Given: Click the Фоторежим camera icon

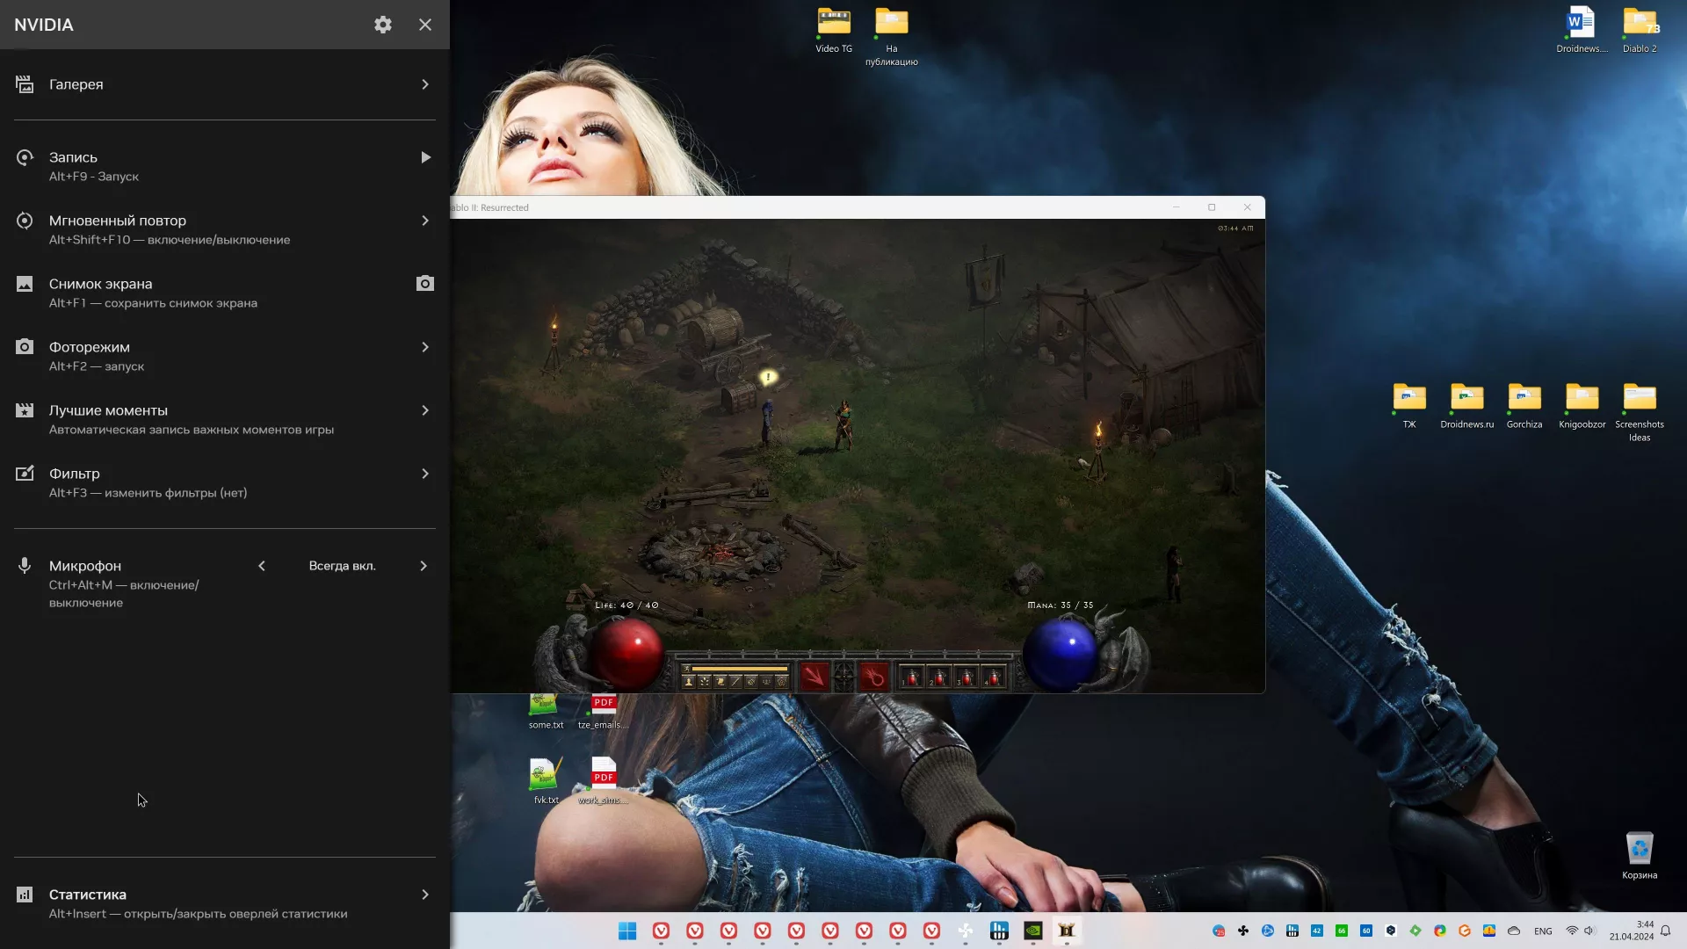Looking at the screenshot, I should coord(25,347).
